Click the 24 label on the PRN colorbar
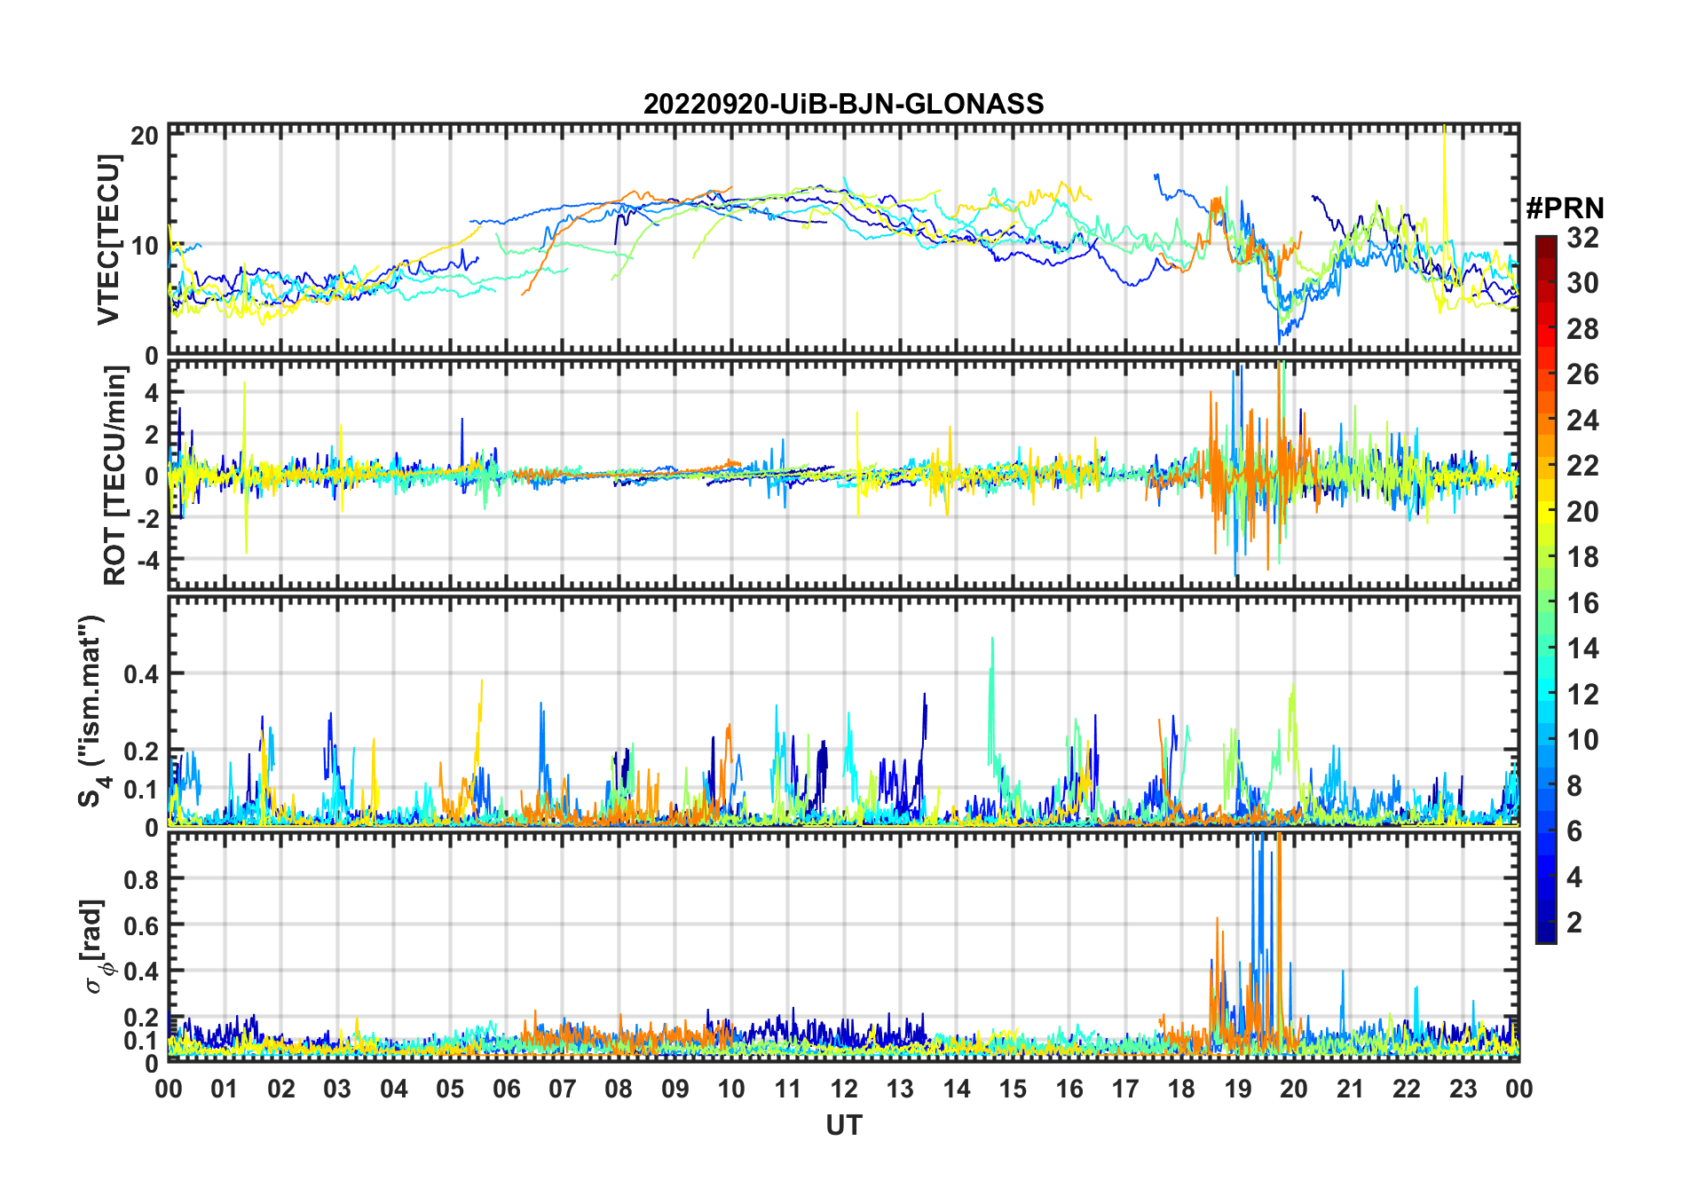This screenshot has width=1688, height=1180. pyautogui.click(x=1582, y=421)
